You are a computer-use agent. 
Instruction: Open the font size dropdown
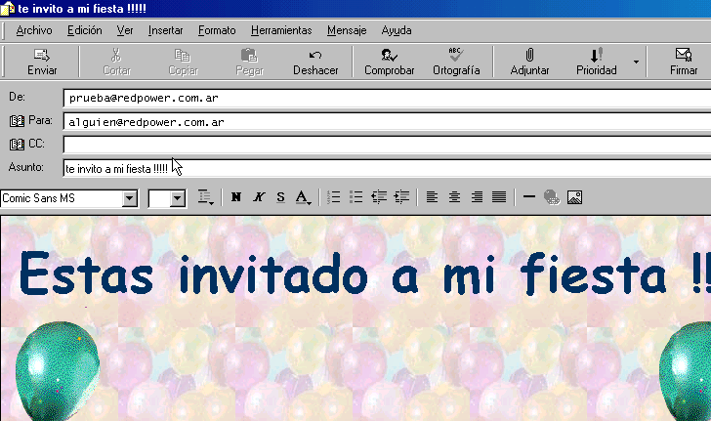[x=178, y=198]
